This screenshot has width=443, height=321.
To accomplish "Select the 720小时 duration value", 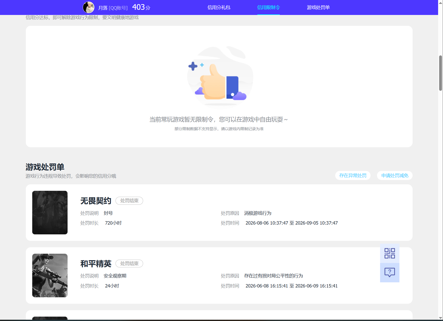I will tap(113, 223).
